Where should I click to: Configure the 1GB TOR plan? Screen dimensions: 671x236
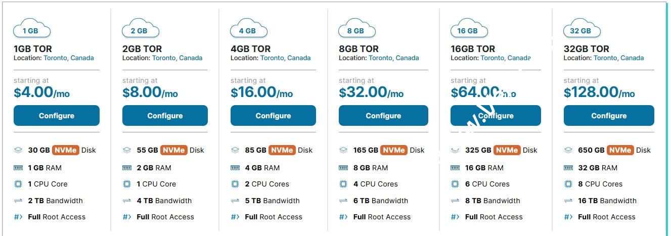(x=57, y=116)
